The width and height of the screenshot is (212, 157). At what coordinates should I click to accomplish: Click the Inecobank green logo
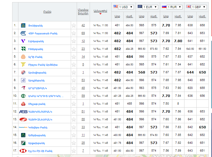coord(23,49)
